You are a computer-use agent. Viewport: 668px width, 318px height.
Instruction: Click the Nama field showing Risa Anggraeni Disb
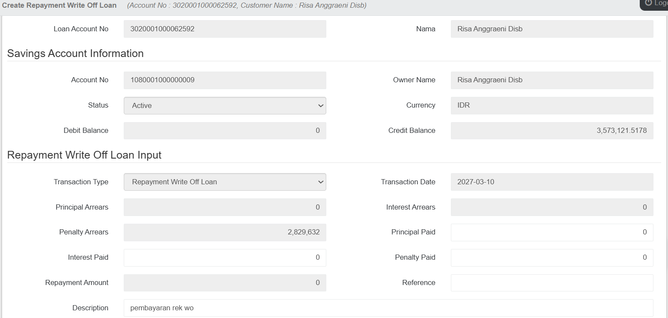(552, 29)
